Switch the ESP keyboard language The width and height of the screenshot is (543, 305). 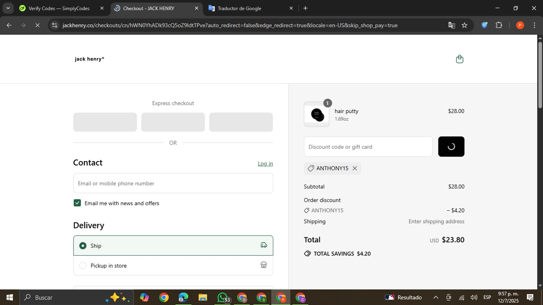click(x=487, y=297)
